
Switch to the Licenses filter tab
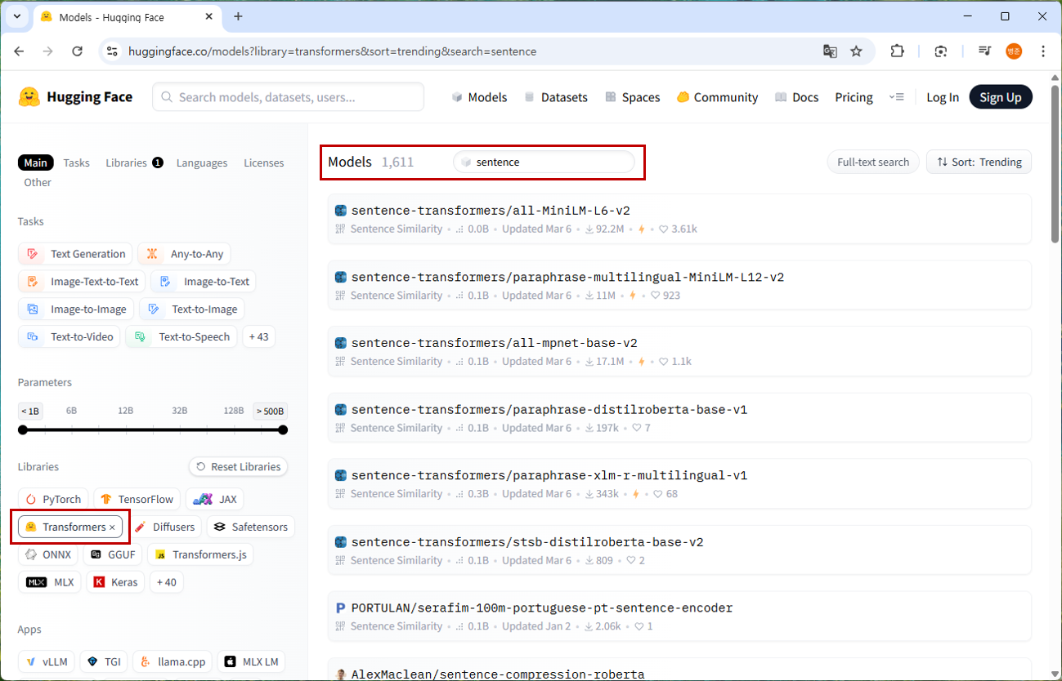tap(264, 162)
